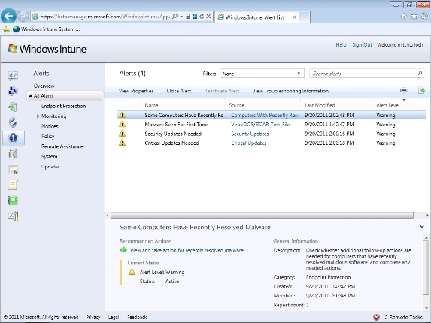Open the Virus EICAR Test File link
431x323 pixels.
[260, 125]
